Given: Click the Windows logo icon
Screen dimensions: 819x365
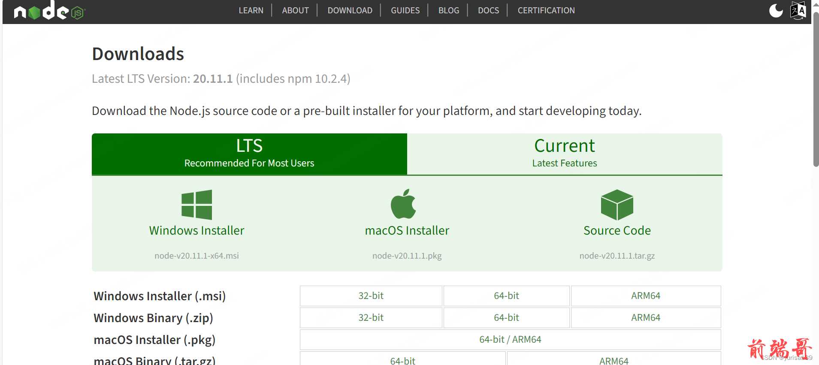Looking at the screenshot, I should (197, 205).
